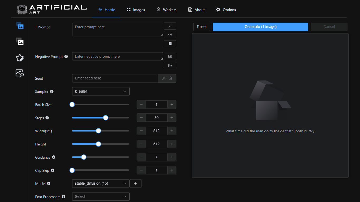Open the text-to-image sidebar icon

[20, 26]
